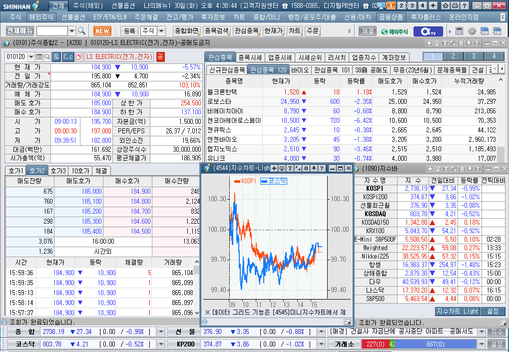Viewport: 509px width, 352px height.
Task: Click inside the 전체메뉴 search input field
Action: [x=52, y=31]
